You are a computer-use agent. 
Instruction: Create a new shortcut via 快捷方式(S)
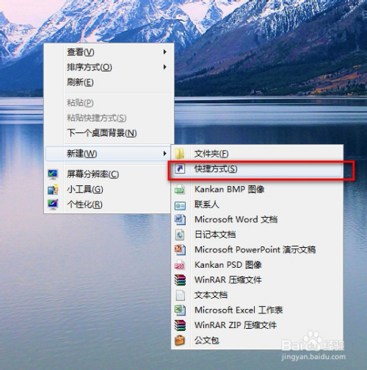(x=257, y=169)
